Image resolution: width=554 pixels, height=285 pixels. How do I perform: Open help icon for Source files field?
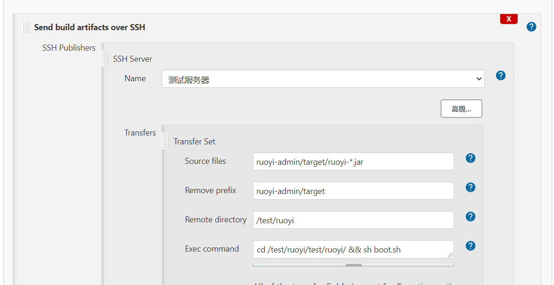[x=470, y=158]
